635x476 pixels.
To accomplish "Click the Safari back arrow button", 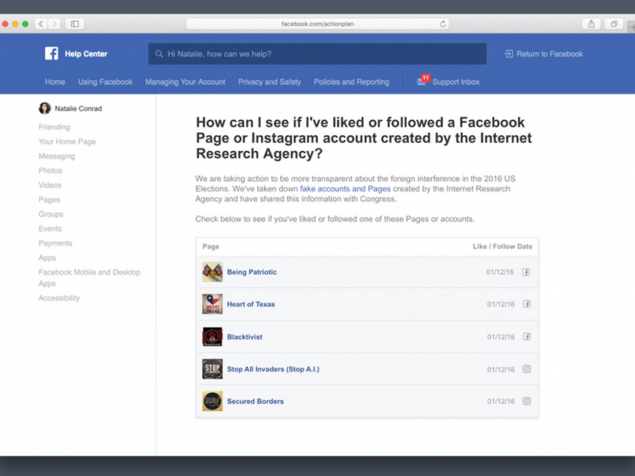I will click(41, 24).
